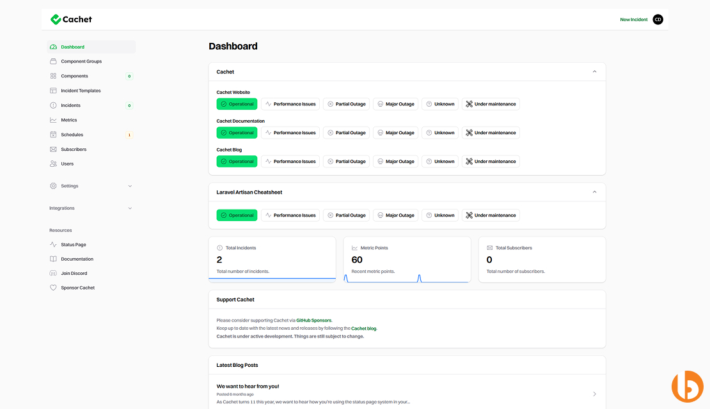Image resolution: width=710 pixels, height=409 pixels.
Task: Expand the Settings chevron in sidebar
Action: pyautogui.click(x=130, y=186)
